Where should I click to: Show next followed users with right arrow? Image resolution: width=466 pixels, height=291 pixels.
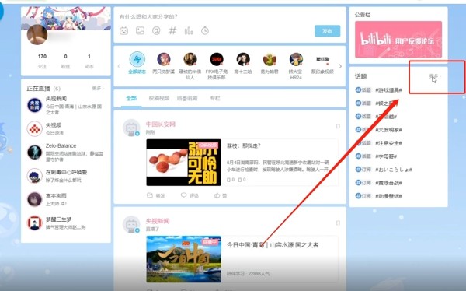pos(340,66)
